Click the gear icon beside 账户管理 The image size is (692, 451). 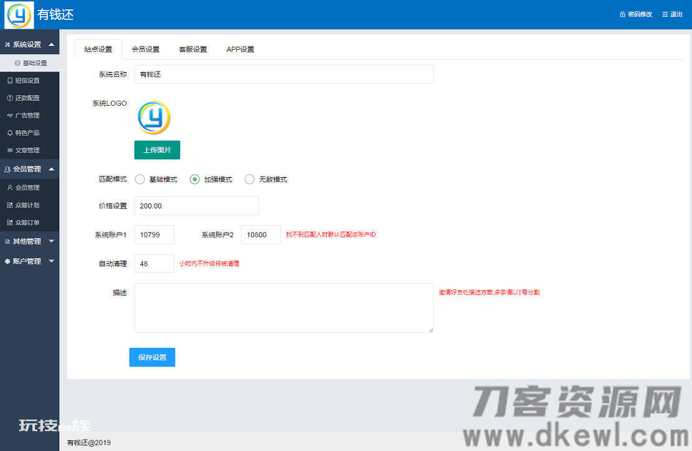pos(7,261)
